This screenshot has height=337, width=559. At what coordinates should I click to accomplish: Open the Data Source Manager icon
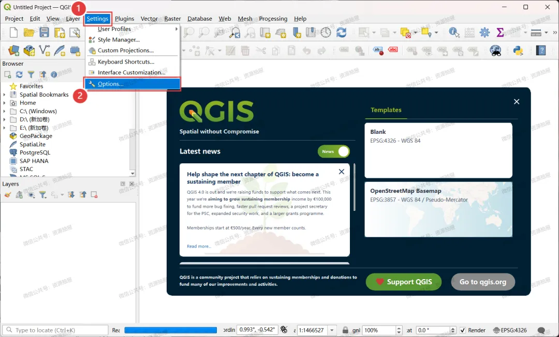click(x=13, y=51)
